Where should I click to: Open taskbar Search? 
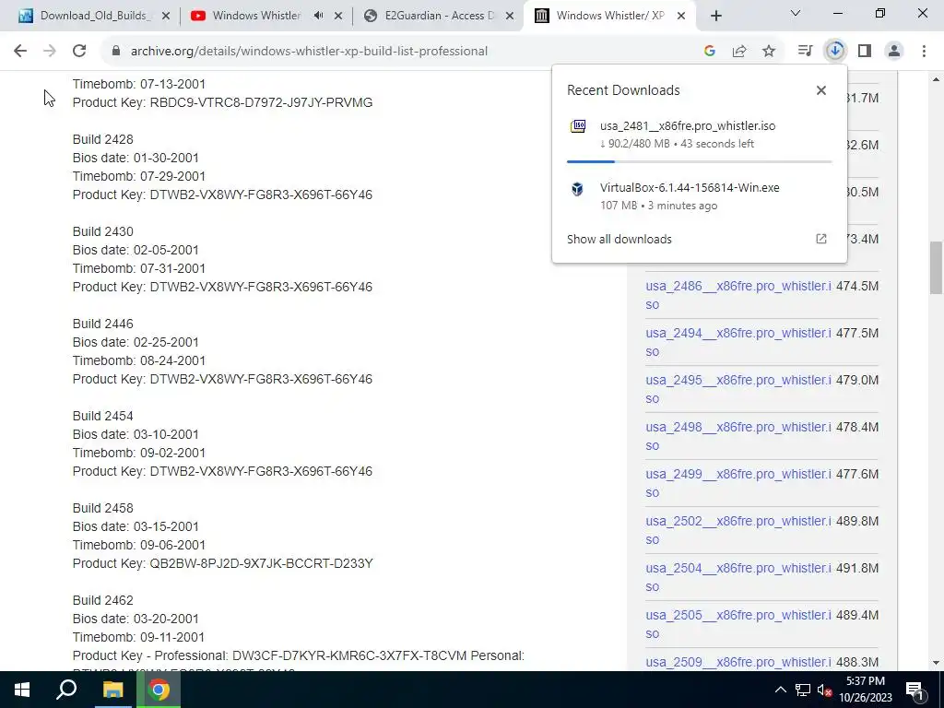pyautogui.click(x=66, y=690)
